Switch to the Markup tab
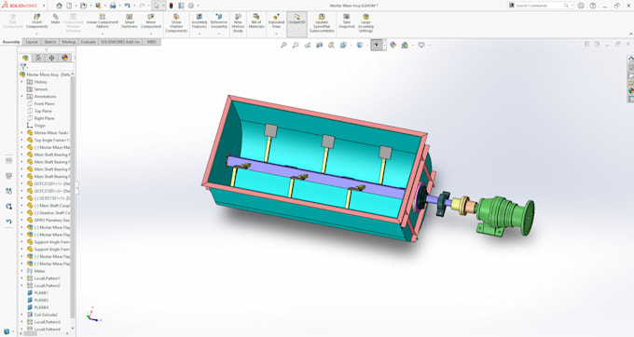This screenshot has width=634, height=337. tap(69, 42)
